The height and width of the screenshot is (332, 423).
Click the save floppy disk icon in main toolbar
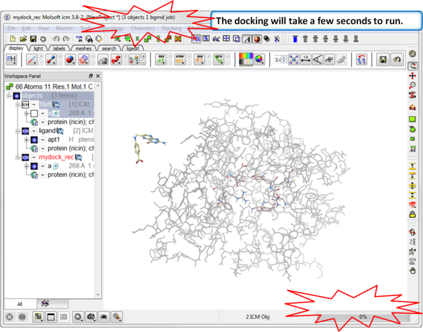click(33, 39)
